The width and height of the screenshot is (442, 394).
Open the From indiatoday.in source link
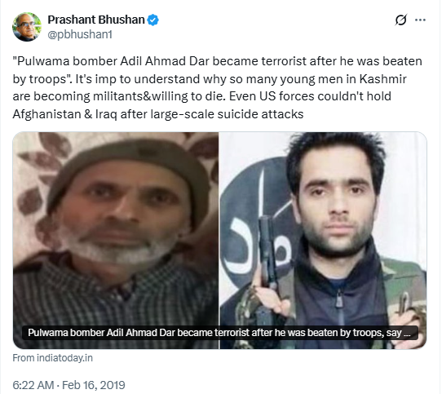coord(53,358)
